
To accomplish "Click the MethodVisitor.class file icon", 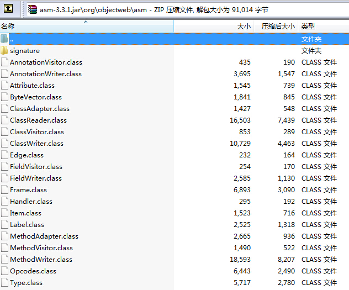I will pos(4,247).
